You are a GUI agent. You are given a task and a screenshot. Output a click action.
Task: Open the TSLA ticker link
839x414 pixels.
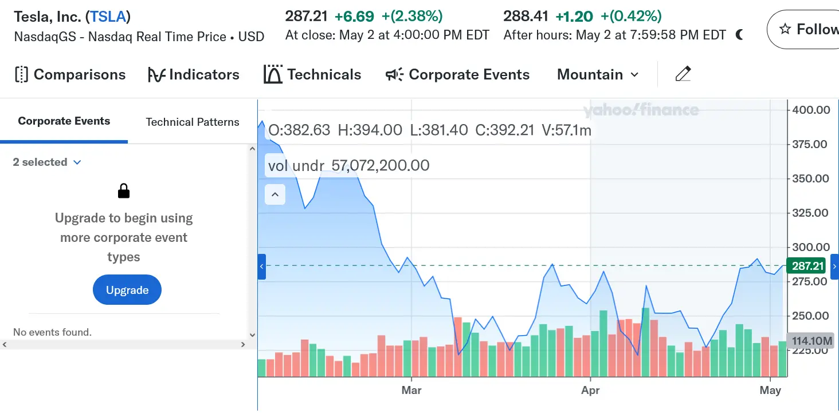pos(108,17)
